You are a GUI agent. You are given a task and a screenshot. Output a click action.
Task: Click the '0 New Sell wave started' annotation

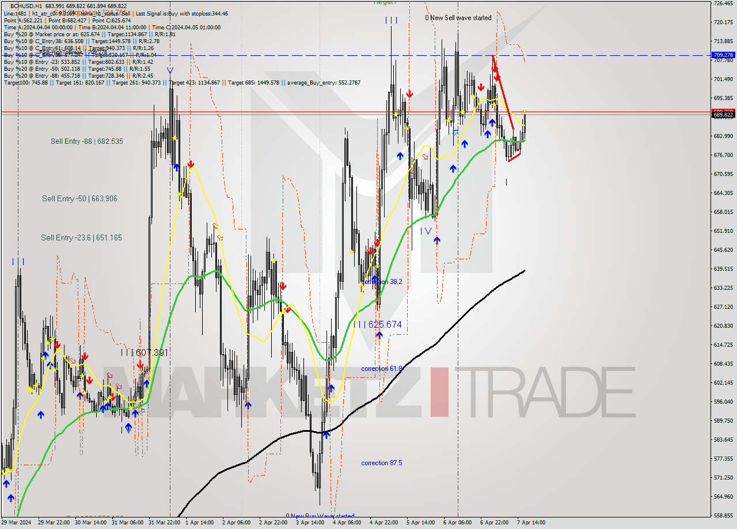click(x=458, y=18)
